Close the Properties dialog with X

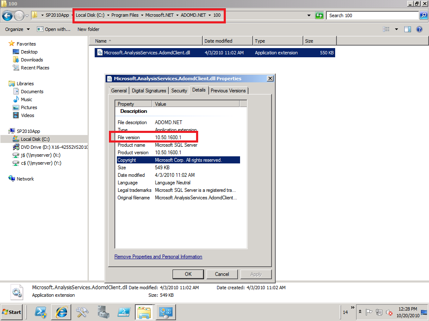[x=270, y=79]
